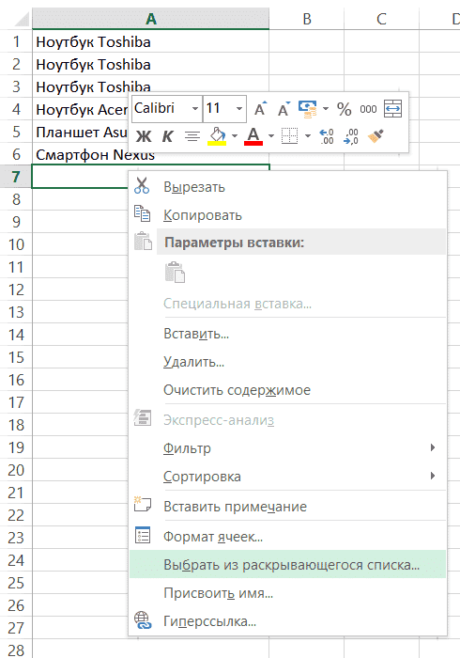The image size is (460, 658).
Task: Apply yellow fill color bucket
Action: point(217,136)
